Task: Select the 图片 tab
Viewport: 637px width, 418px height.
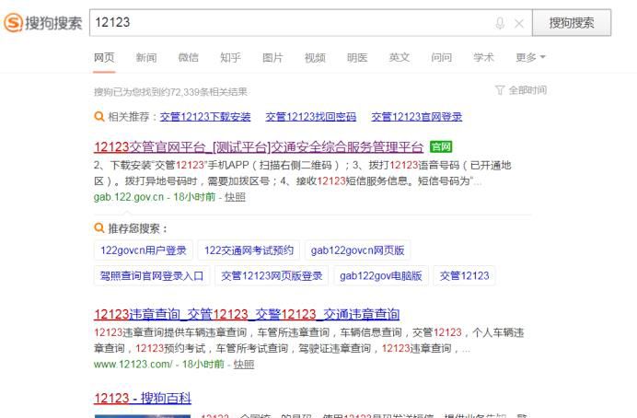Action: (x=272, y=58)
